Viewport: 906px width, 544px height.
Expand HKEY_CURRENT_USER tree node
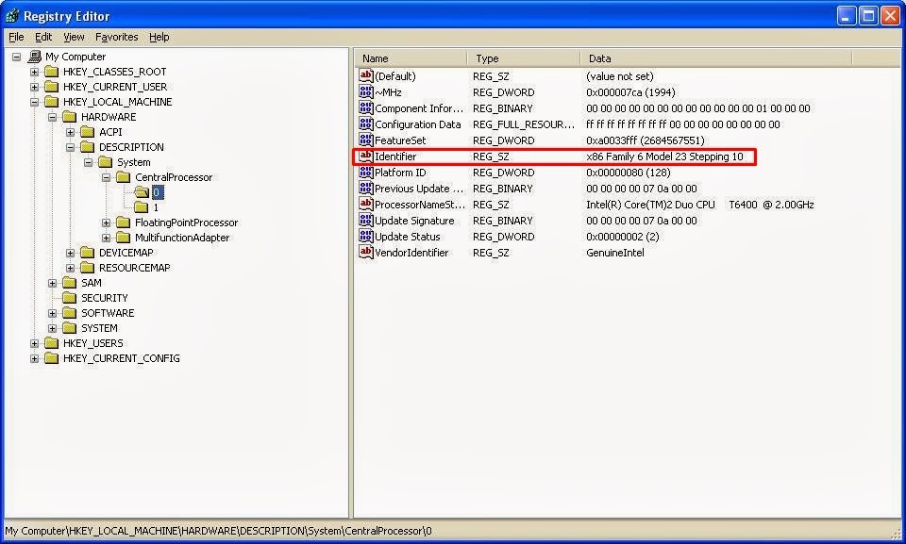tap(35, 87)
